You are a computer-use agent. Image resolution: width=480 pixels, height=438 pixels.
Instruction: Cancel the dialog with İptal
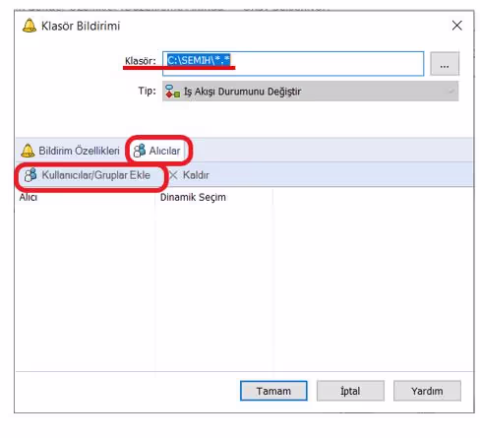click(x=350, y=391)
